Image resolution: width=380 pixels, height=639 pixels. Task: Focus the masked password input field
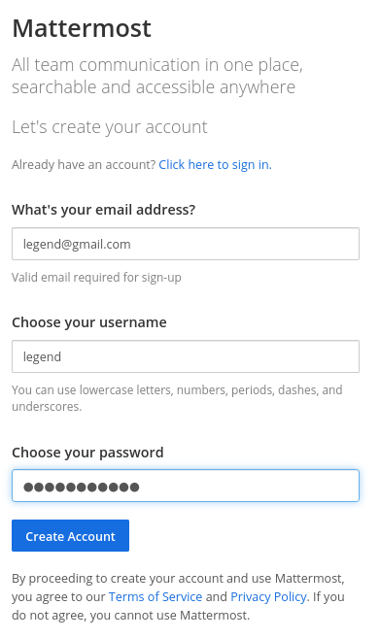tap(186, 486)
